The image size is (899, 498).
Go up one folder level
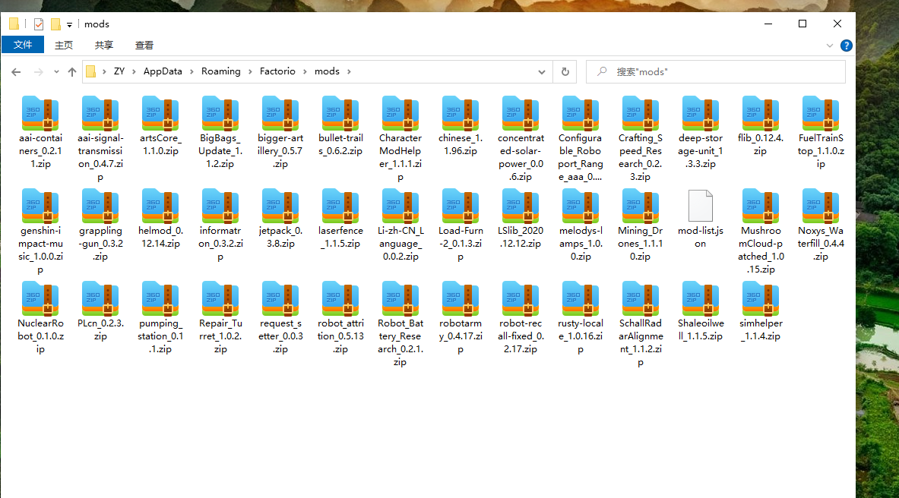(x=71, y=71)
